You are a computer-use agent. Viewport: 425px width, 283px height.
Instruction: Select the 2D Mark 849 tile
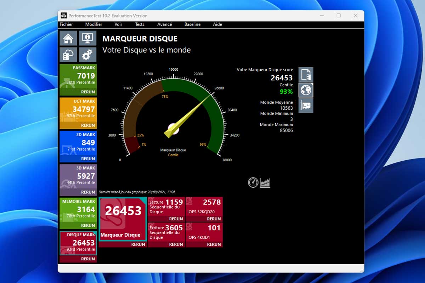coord(78,143)
